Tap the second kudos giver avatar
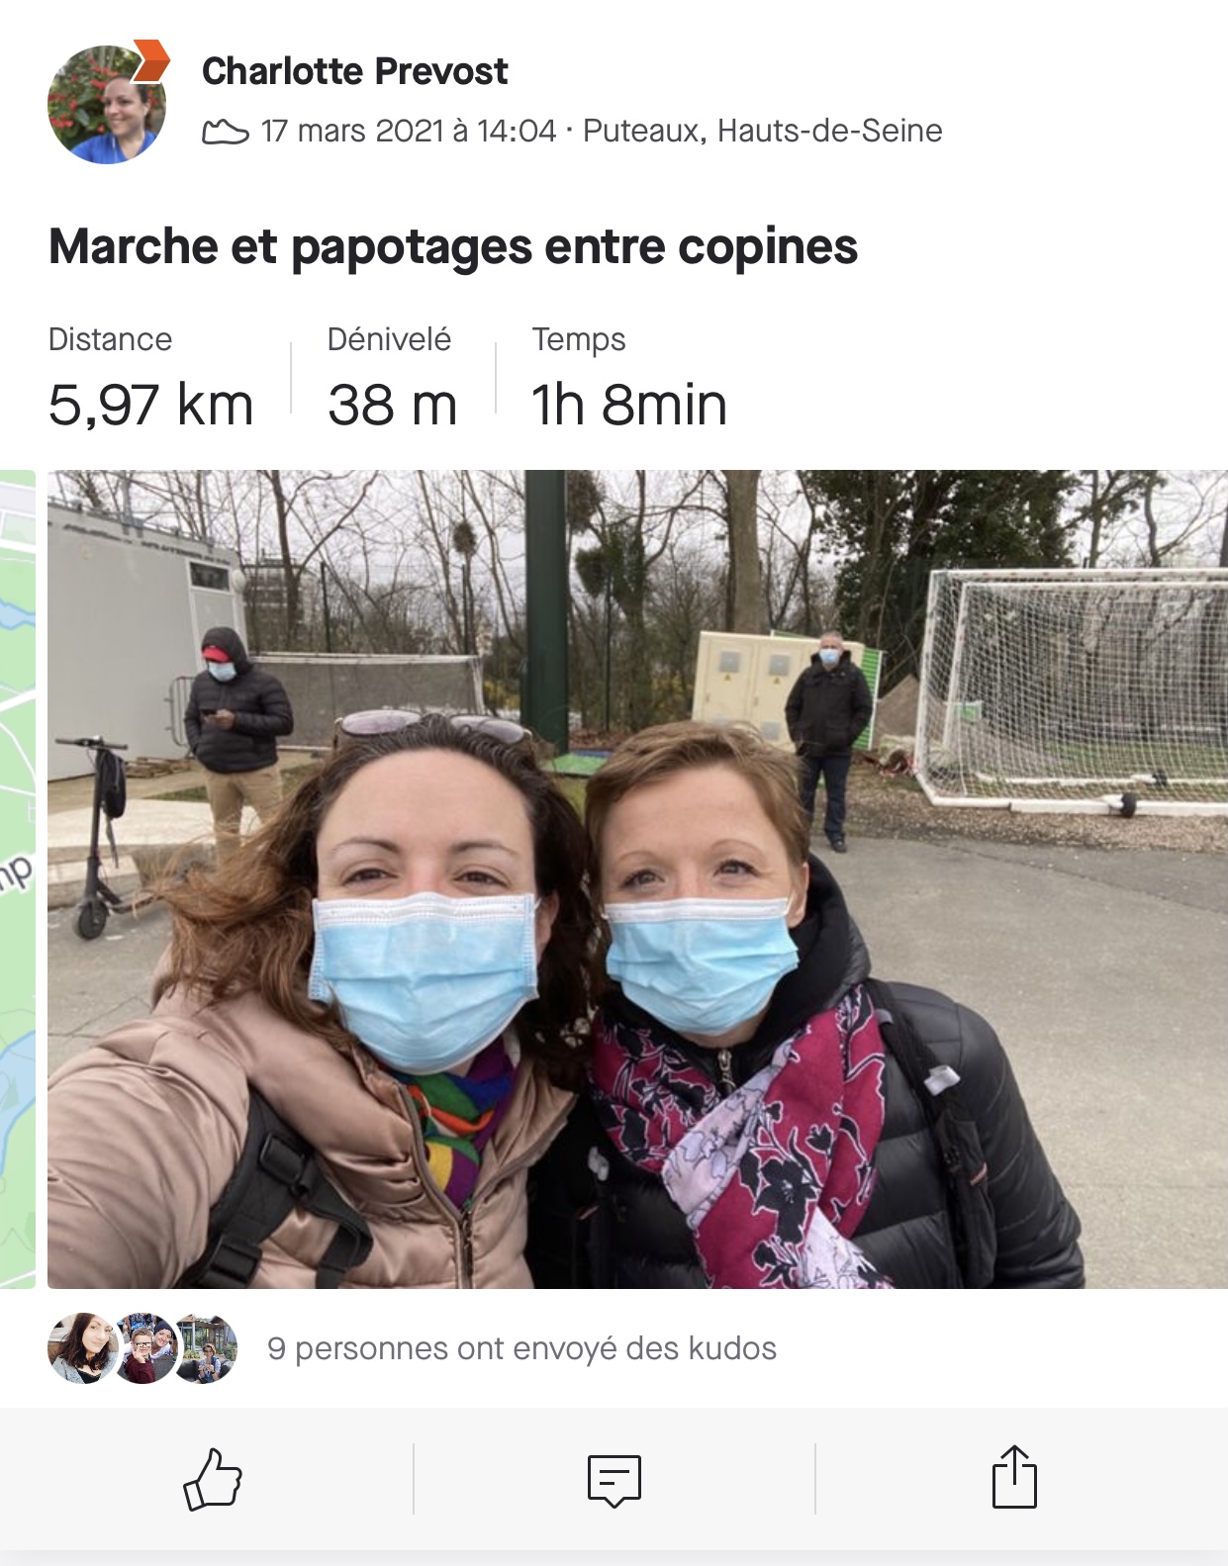Screen dimensions: 1228x1566 144,1347
